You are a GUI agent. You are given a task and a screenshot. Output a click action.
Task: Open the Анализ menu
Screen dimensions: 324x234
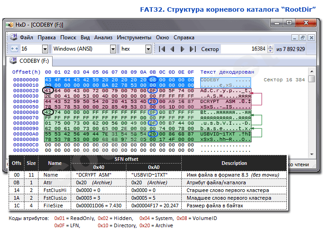pyautogui.click(x=103, y=37)
